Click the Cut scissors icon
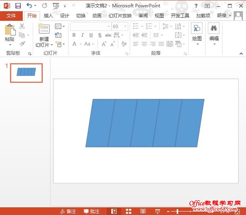The width and height of the screenshot is (246, 215). click(x=22, y=26)
